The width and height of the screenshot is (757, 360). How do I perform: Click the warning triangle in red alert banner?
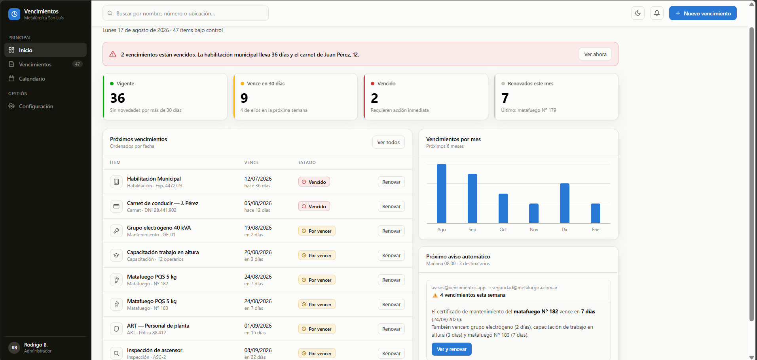[113, 54]
